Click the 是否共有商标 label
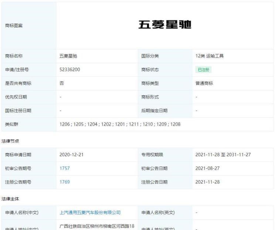This screenshot has width=275, height=230. point(18,83)
